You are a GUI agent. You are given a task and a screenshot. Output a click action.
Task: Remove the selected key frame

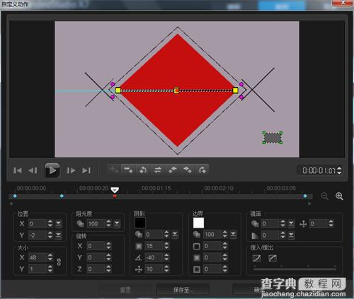click(x=128, y=170)
